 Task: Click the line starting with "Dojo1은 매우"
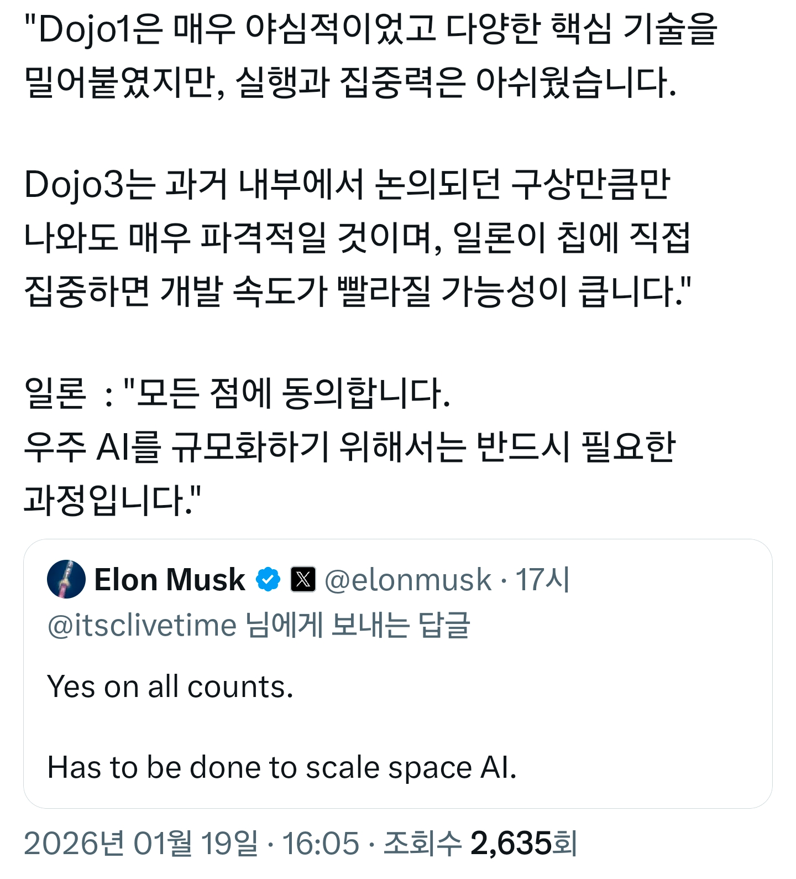pyautogui.click(x=370, y=29)
